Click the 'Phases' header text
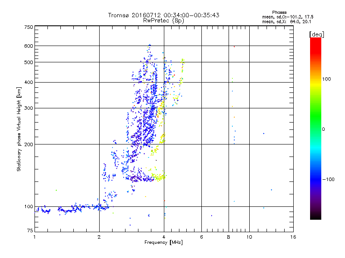 tap(279, 12)
